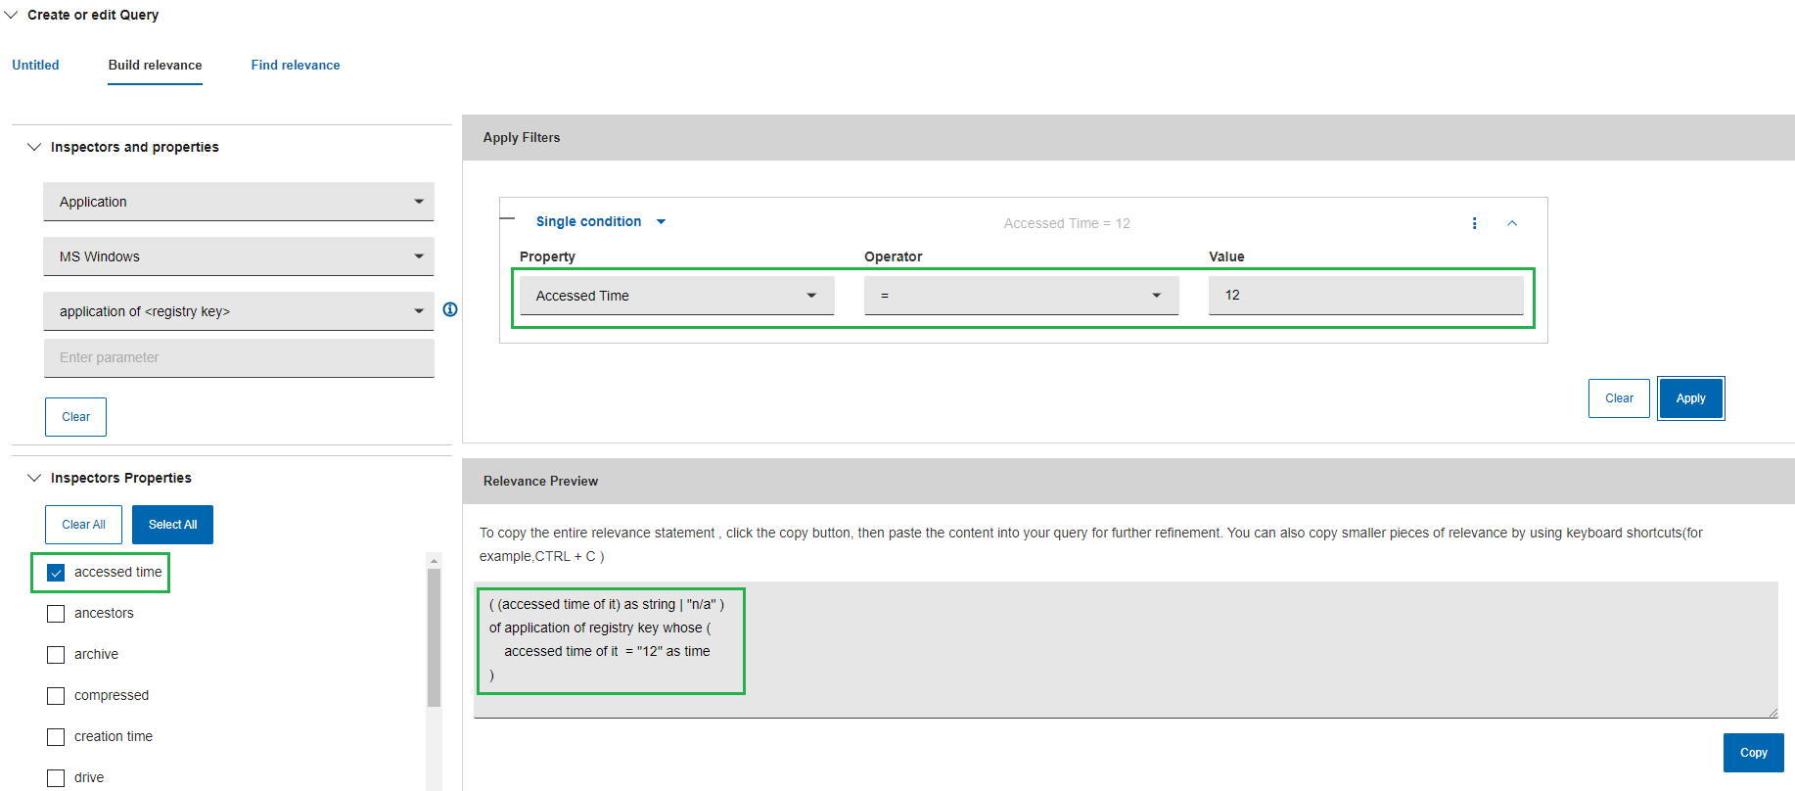Image resolution: width=1795 pixels, height=791 pixels.
Task: Collapse the Inspectors Properties section
Action: [x=34, y=478]
